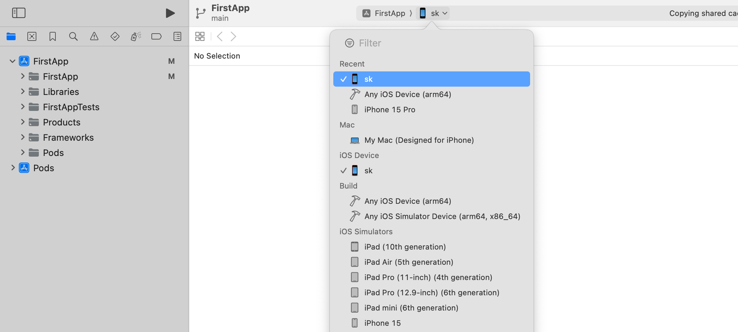Click the related items grid icon
This screenshot has height=332, width=738.
coord(200,36)
